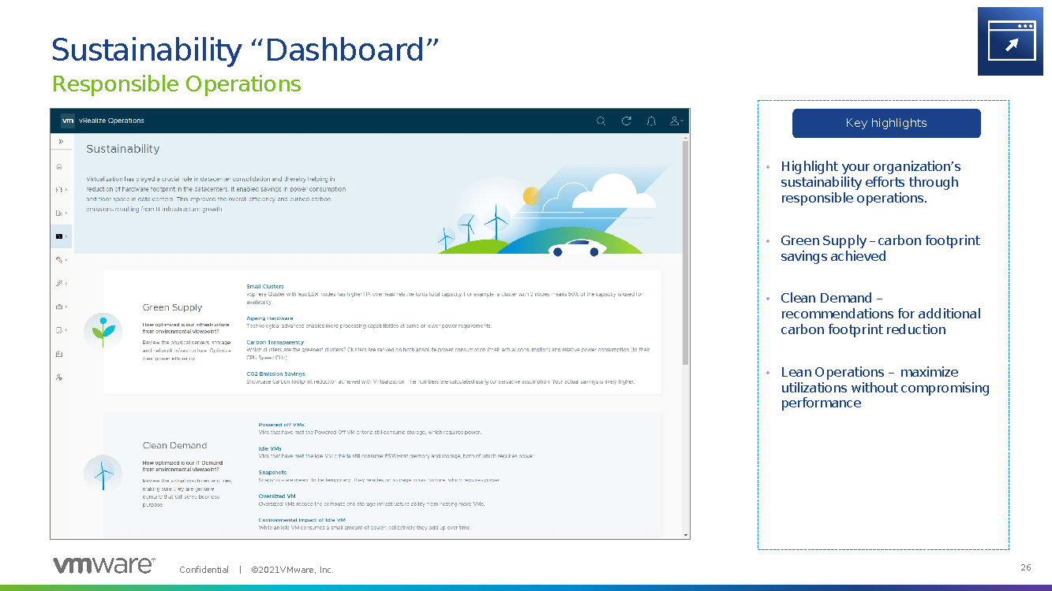This screenshot has width=1052, height=591.
Task: Click the refresh icon in the header
Action: tap(626, 121)
